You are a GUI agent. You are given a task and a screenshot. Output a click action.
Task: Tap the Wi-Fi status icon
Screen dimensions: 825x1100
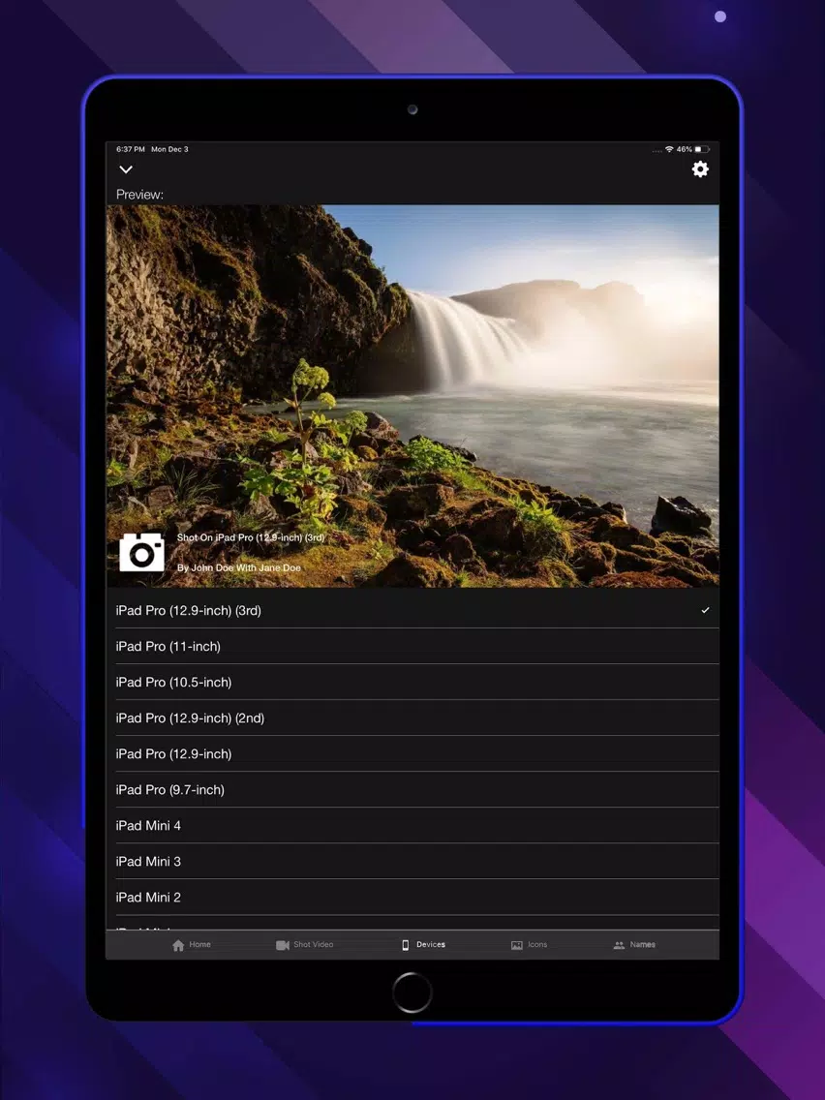coord(669,149)
